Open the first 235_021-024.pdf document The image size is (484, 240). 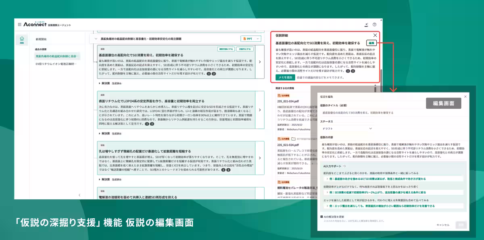coord(288,102)
